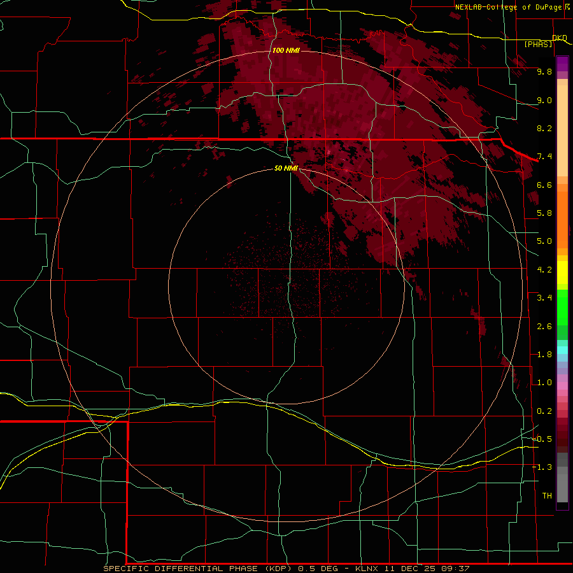Image resolution: width=573 pixels, height=573 pixels.
Task: Click the 6.6 value on the scale
Action: click(544, 185)
